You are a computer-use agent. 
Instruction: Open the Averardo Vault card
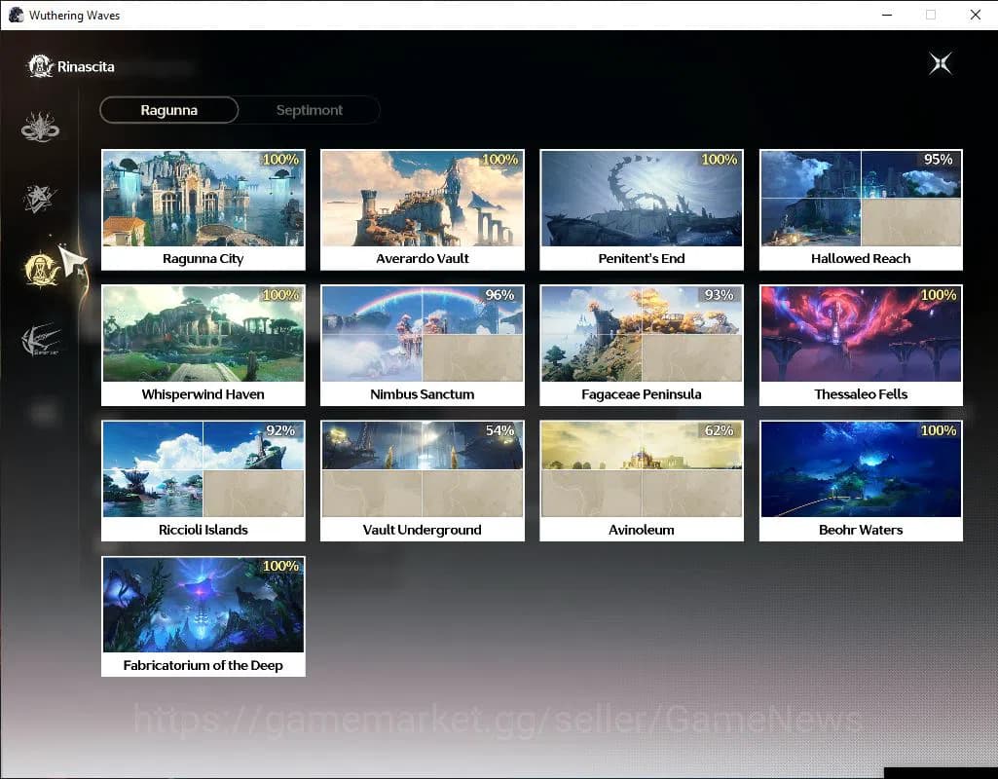coord(423,210)
